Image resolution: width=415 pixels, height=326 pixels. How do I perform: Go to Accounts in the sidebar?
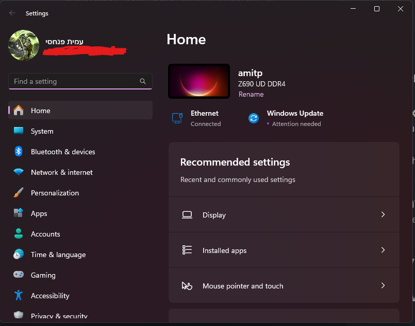pyautogui.click(x=45, y=234)
